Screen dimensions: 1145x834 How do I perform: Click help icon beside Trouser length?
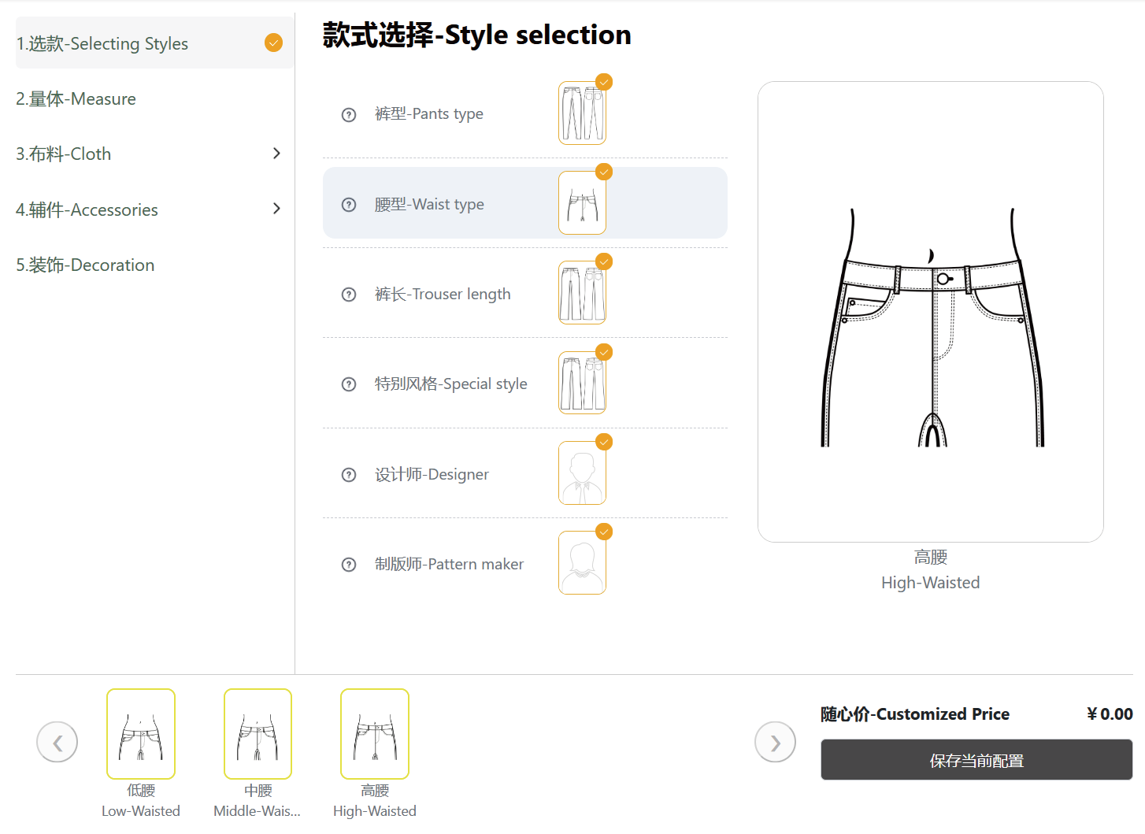[349, 295]
